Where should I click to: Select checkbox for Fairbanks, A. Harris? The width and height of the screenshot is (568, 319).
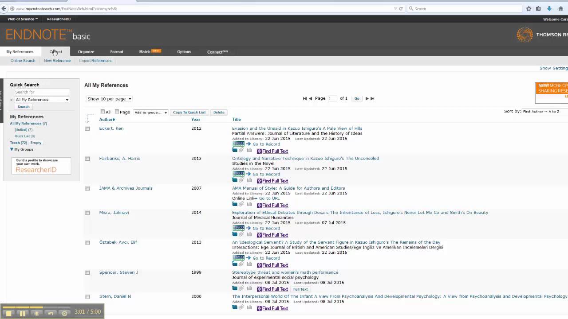(87, 159)
